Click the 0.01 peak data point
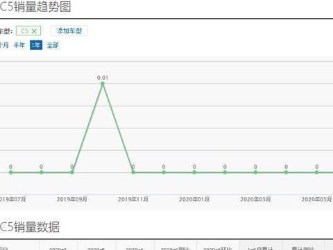Screen dimensions: 333x250 click(103, 84)
